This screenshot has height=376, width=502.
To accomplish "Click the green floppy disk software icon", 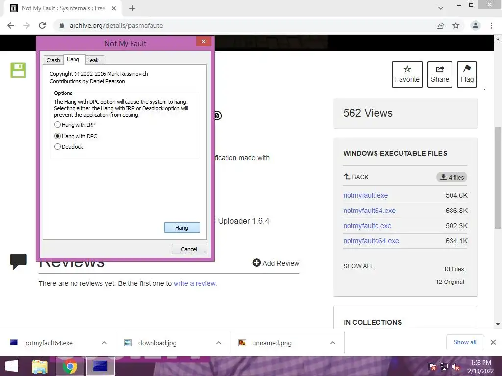I will pyautogui.click(x=18, y=70).
